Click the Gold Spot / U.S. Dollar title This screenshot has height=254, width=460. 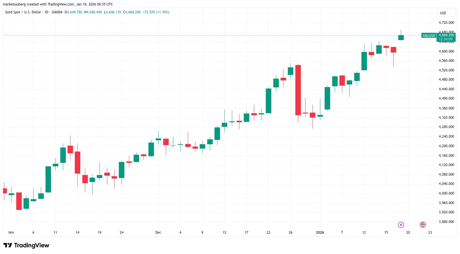click(23, 12)
